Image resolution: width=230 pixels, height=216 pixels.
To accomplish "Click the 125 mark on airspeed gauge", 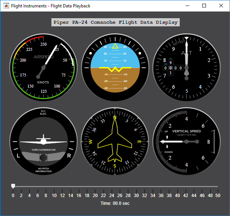I will click(44, 91).
